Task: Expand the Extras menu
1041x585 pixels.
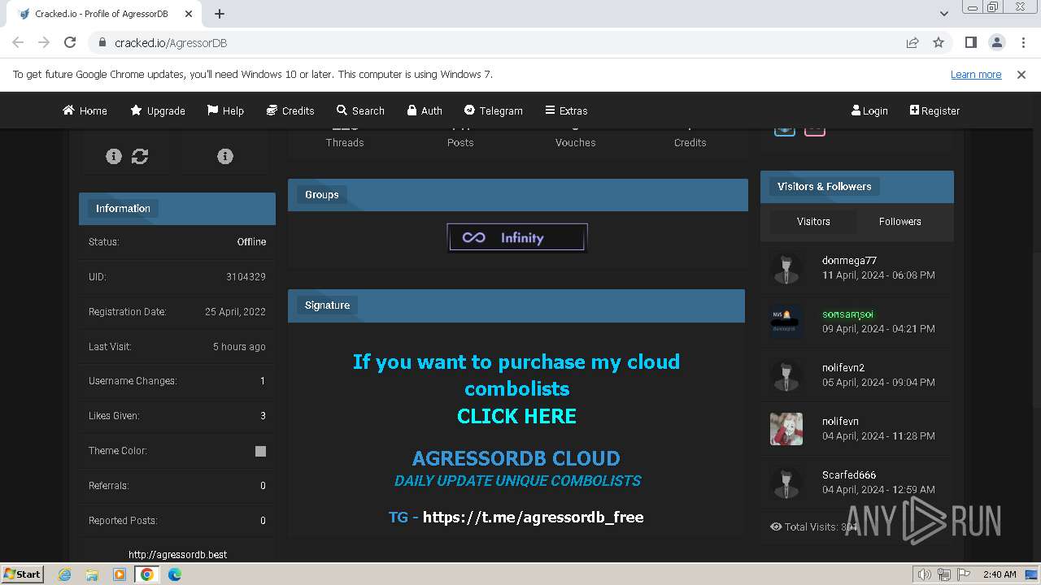Action: (x=566, y=110)
